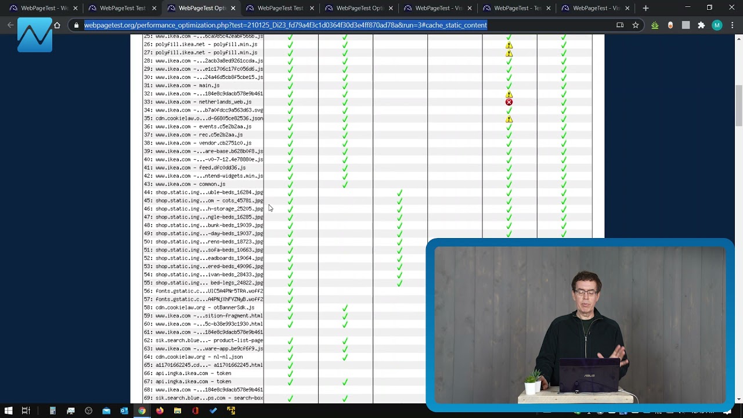Select row 59 ending sition-fragment.html
Image resolution: width=743 pixels, height=418 pixels.
coord(203,316)
